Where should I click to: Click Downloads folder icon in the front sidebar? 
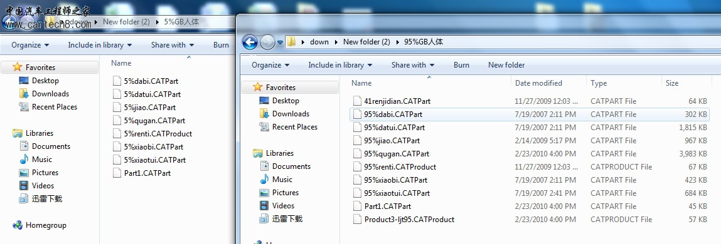pos(264,113)
